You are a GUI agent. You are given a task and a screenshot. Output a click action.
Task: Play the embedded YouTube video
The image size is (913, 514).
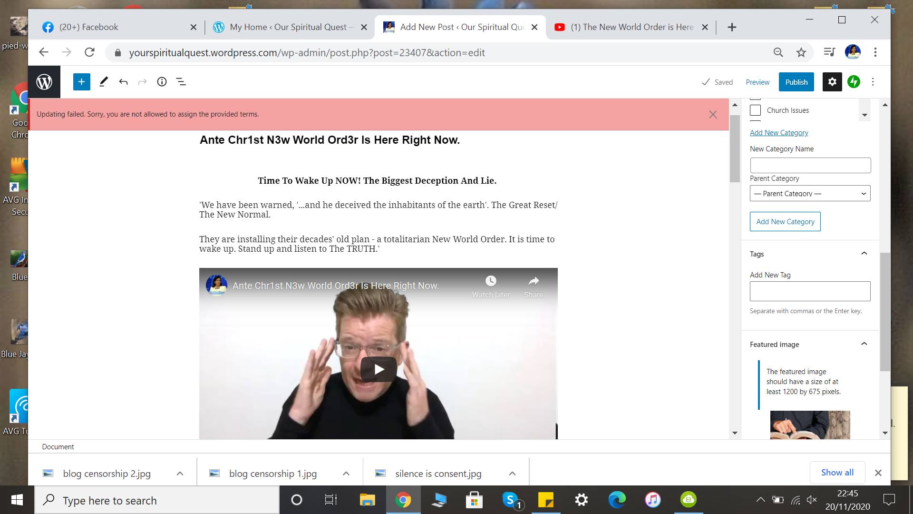(x=379, y=369)
